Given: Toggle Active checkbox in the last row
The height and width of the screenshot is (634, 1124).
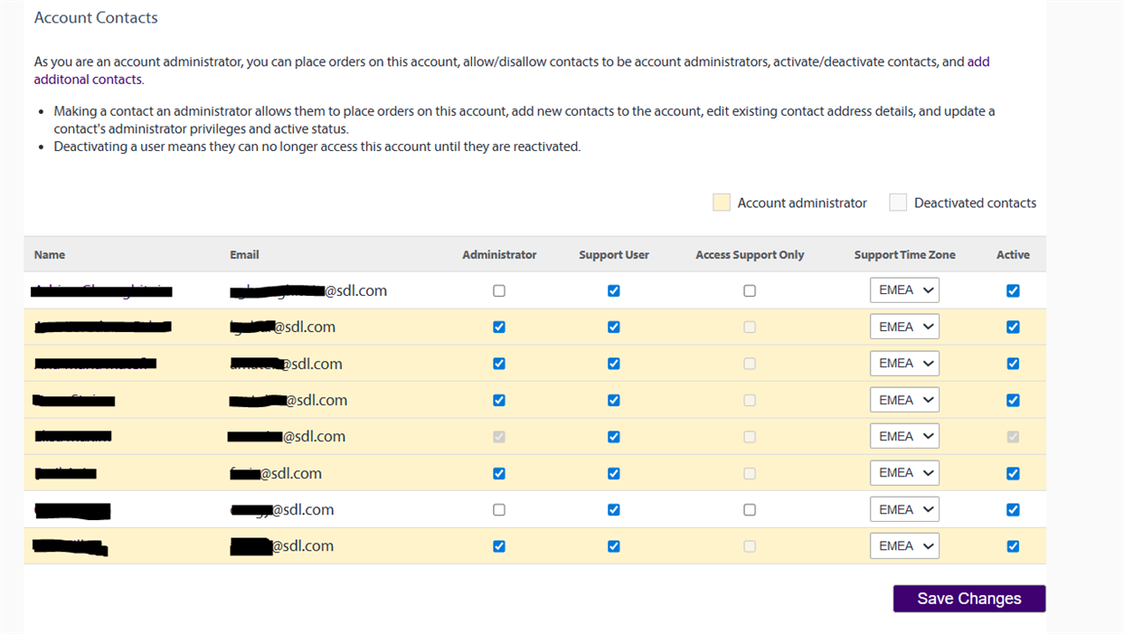Looking at the screenshot, I should (1013, 546).
